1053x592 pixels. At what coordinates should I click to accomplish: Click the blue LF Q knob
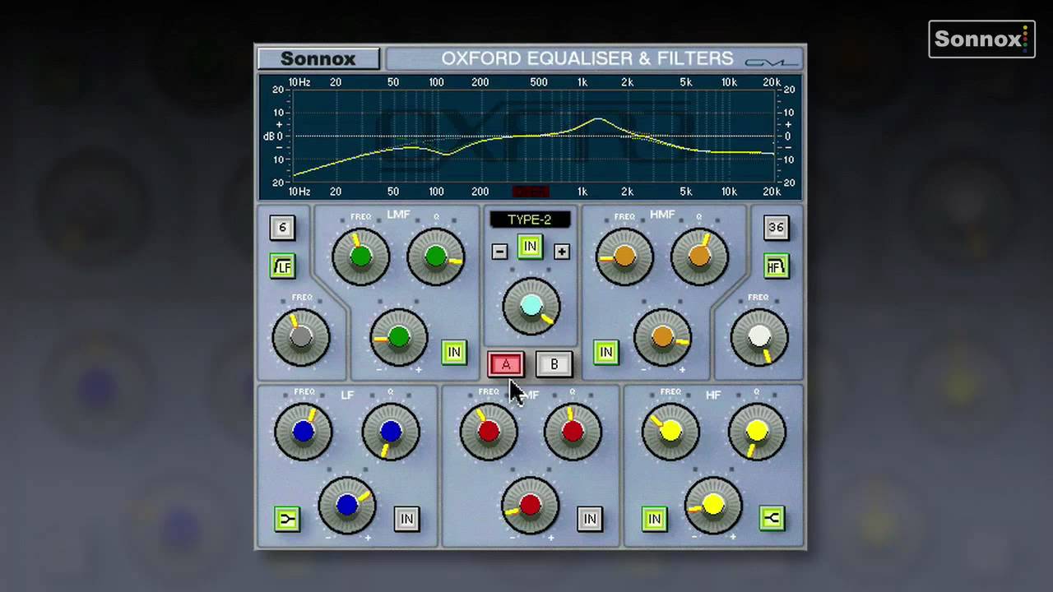tap(391, 431)
